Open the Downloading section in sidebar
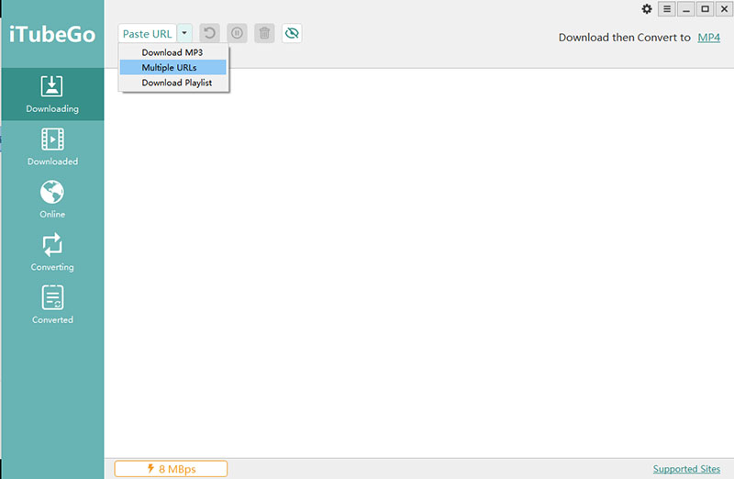This screenshot has height=479, width=734. pyautogui.click(x=52, y=95)
